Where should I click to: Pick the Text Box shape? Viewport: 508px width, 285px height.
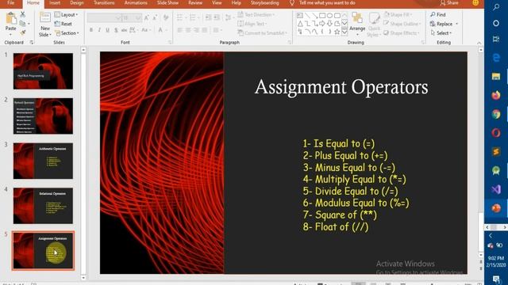coord(300,16)
